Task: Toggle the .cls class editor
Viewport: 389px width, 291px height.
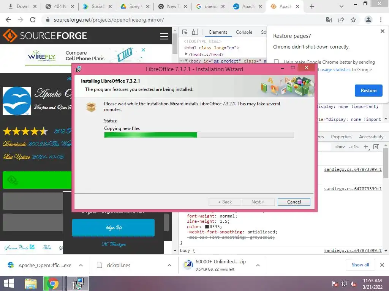Action: [x=354, y=147]
